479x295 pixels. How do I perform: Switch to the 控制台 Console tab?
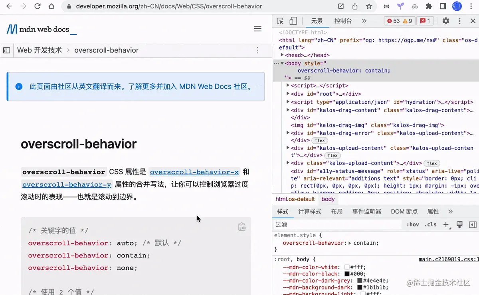click(x=343, y=21)
